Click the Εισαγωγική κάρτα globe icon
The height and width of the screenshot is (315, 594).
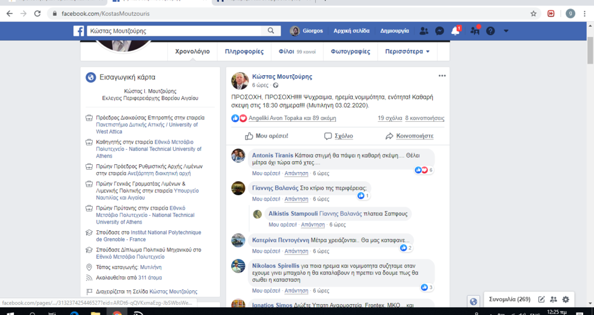coord(90,78)
